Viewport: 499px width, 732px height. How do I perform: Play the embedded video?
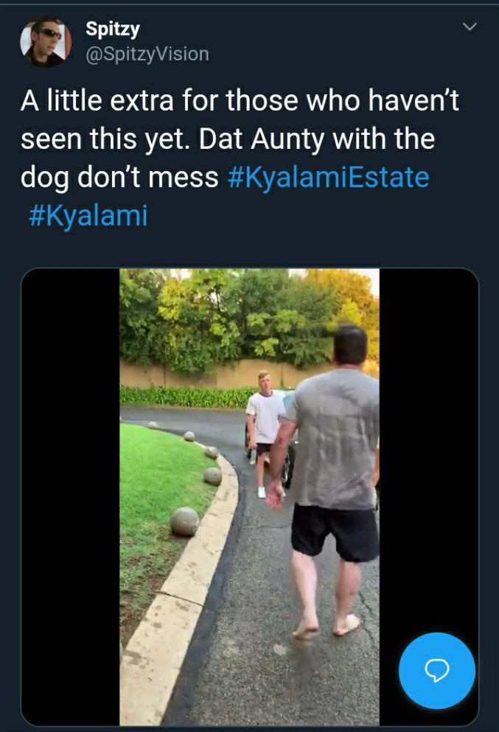(x=249, y=497)
